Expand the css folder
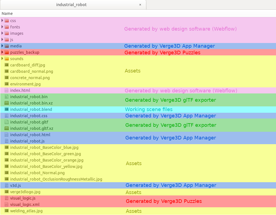The image size is (276, 215). click(2, 21)
